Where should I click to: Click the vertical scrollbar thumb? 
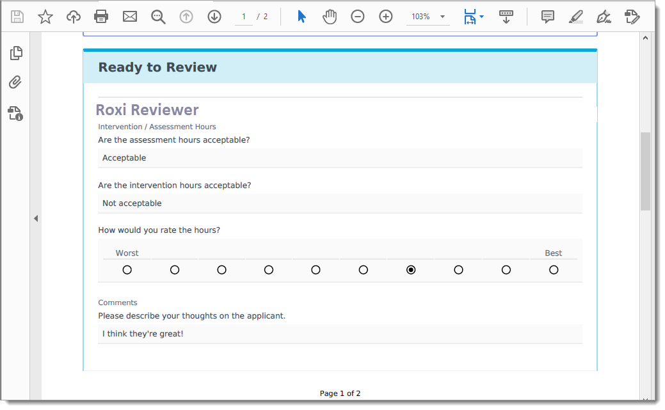click(645, 171)
